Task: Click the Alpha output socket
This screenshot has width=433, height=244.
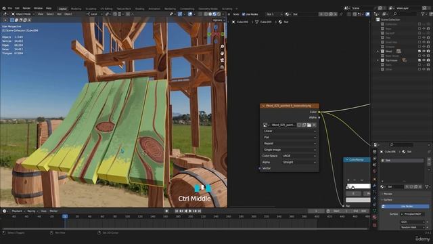Action: tap(319, 117)
